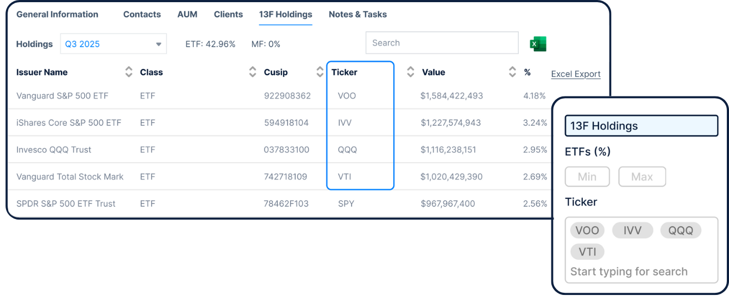This screenshot has width=729, height=302.
Task: Click 'SPDR S&P 500 ETF Trust' issuer
Action: pos(66,204)
